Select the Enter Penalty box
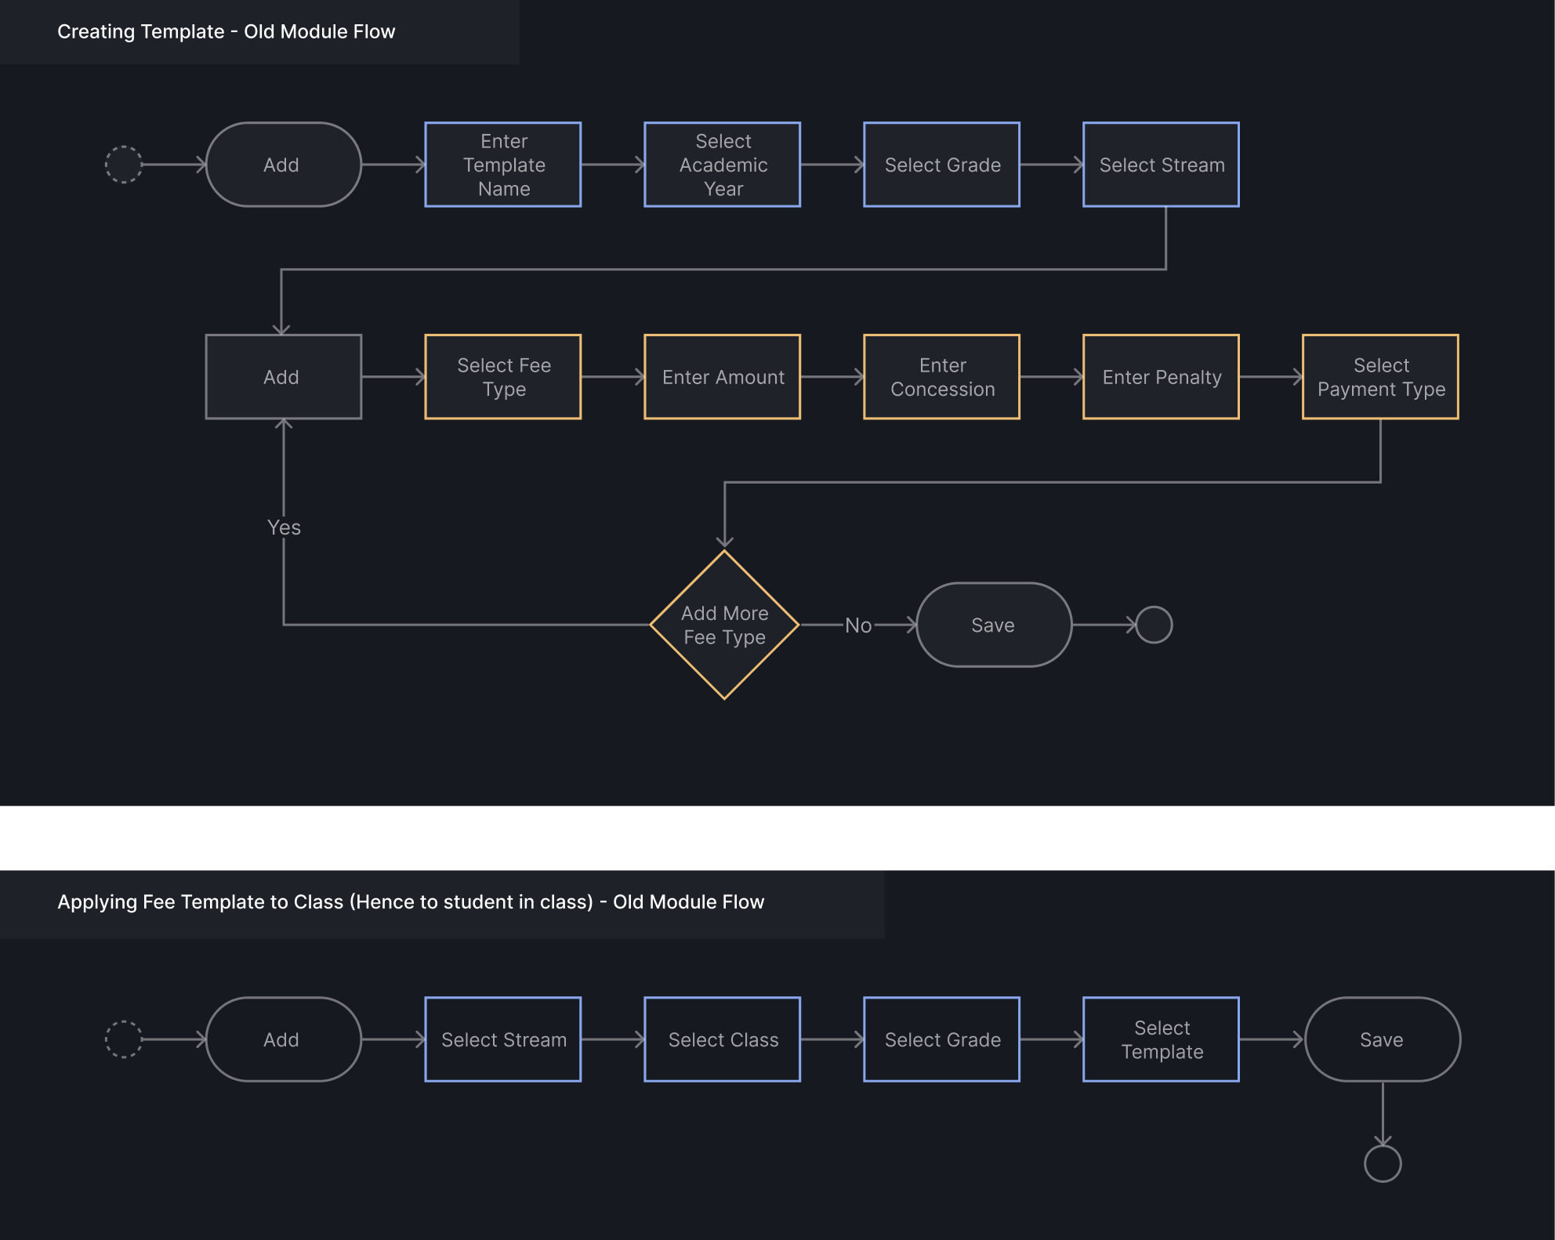Screen dimensions: 1555x1240 [x=1162, y=377]
